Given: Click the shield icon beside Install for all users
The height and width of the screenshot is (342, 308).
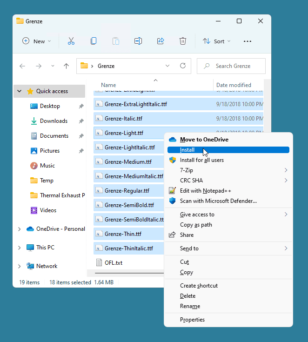Looking at the screenshot, I should [173, 160].
